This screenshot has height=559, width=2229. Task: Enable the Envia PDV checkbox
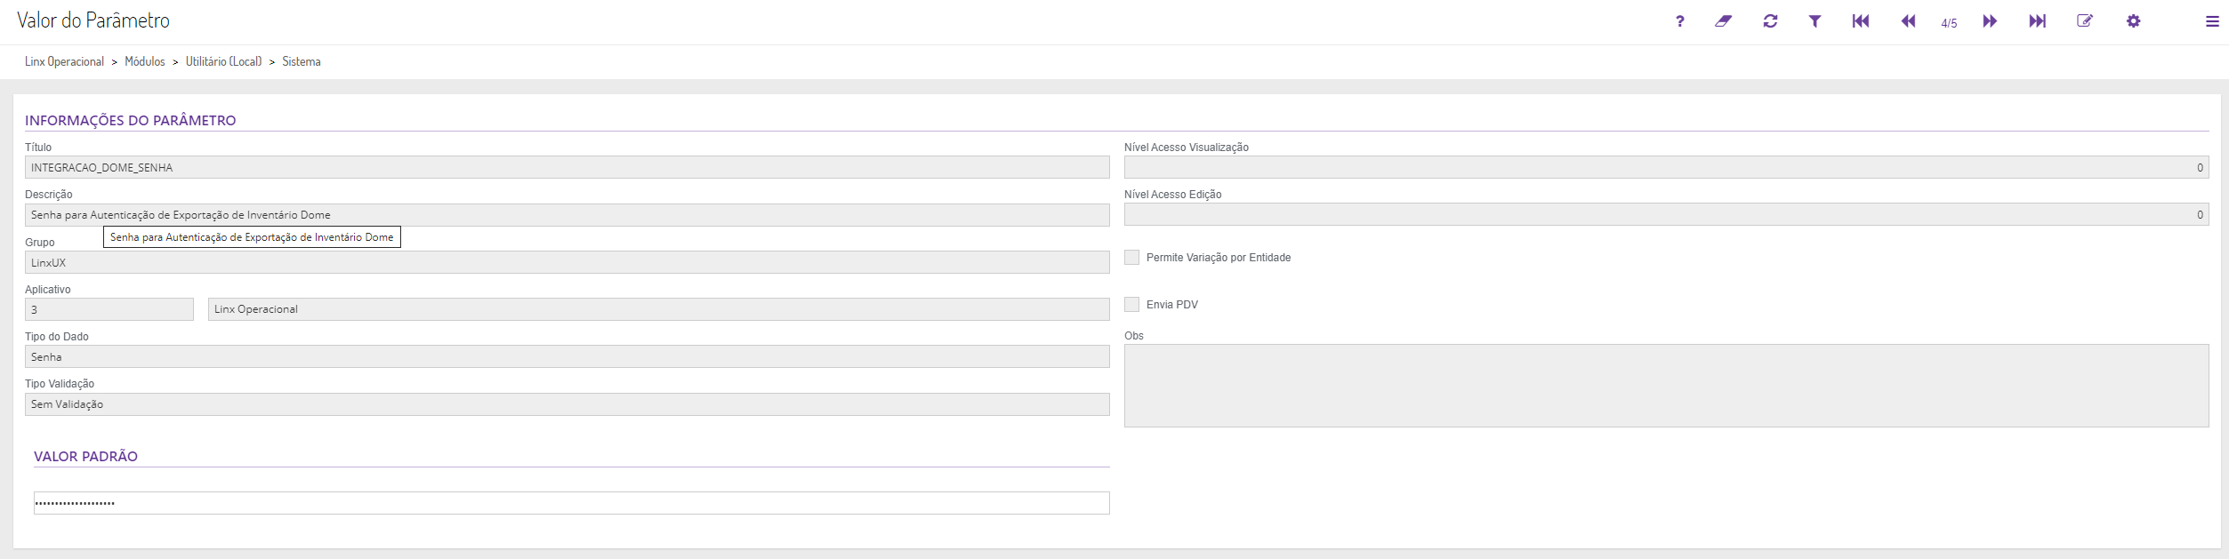point(1131,305)
